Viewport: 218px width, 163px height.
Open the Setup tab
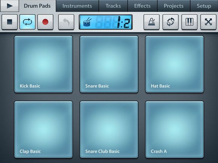pos(204,6)
